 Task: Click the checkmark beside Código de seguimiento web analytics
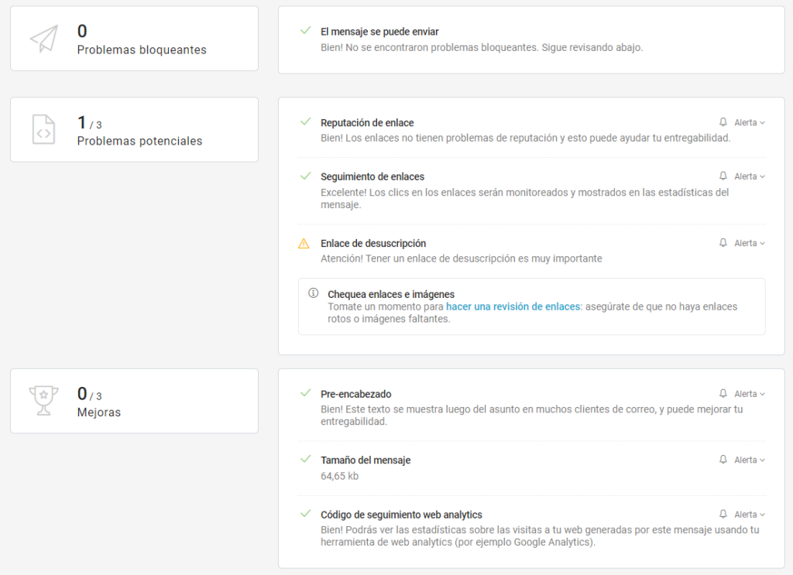305,514
